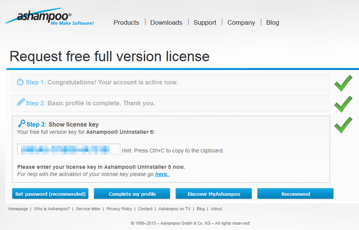Follow the 'here' activation help link
The width and height of the screenshot is (359, 230).
click(x=162, y=174)
